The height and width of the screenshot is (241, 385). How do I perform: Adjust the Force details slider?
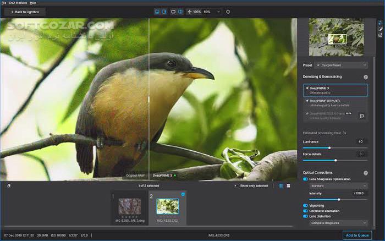click(335, 161)
